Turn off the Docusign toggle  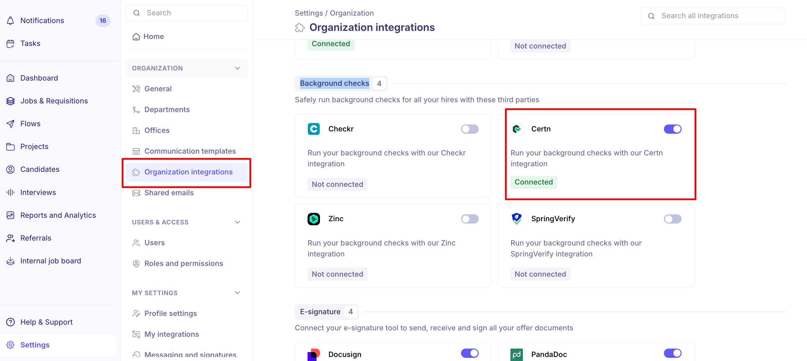click(x=470, y=353)
